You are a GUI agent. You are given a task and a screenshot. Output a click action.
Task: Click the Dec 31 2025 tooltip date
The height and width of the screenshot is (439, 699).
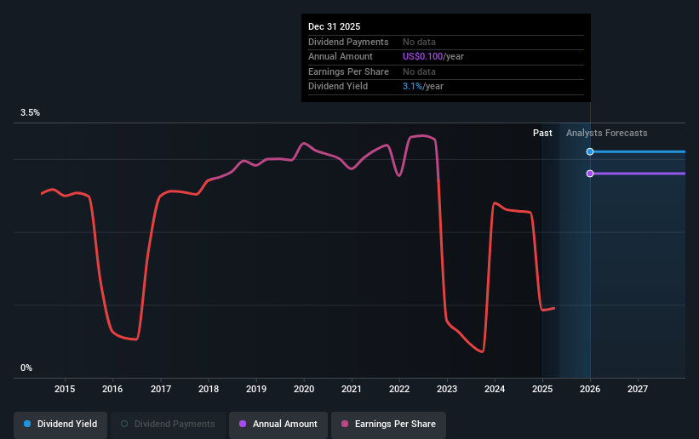[x=334, y=26]
